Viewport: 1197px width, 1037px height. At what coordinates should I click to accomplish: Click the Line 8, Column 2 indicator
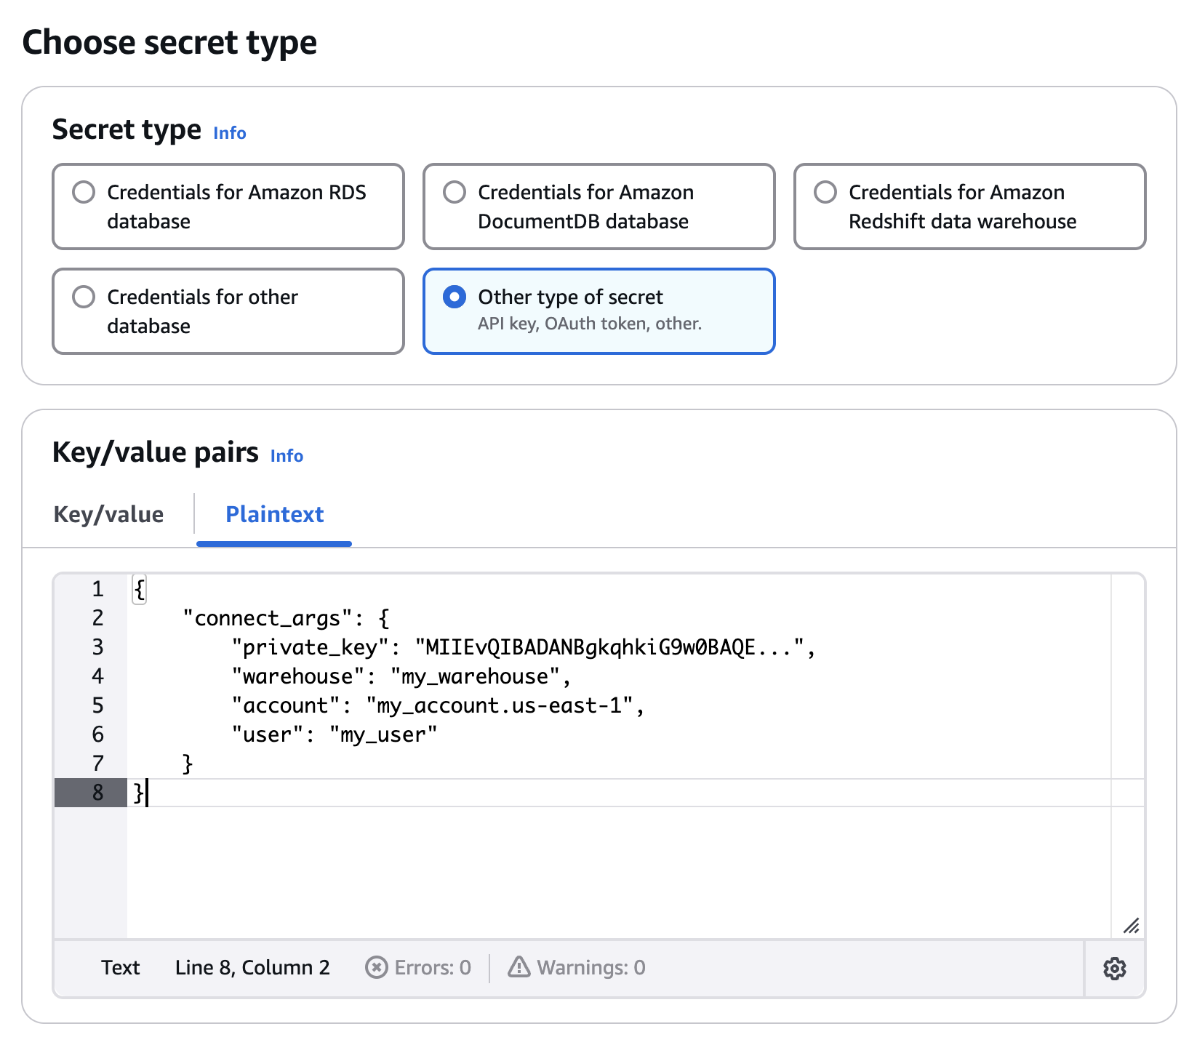coord(252,967)
